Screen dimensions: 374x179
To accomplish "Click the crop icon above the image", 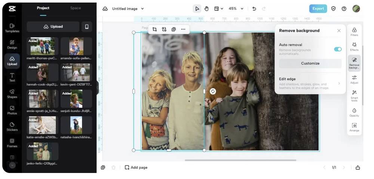I will point(154,29).
